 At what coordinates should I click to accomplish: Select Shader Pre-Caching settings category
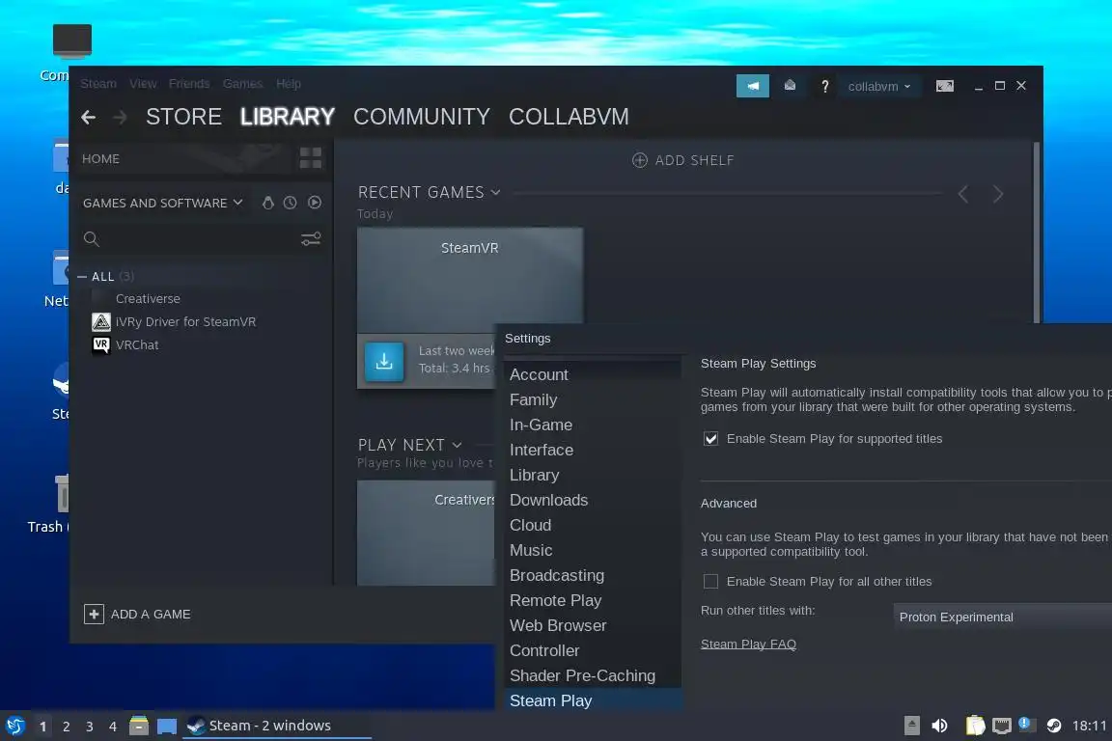[593, 675]
